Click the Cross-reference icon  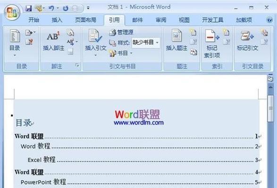(x=193, y=52)
